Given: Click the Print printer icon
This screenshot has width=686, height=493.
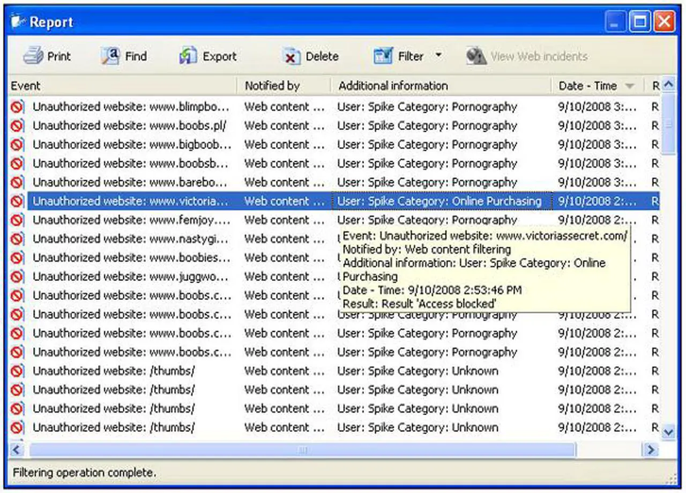Looking at the screenshot, I should point(33,56).
